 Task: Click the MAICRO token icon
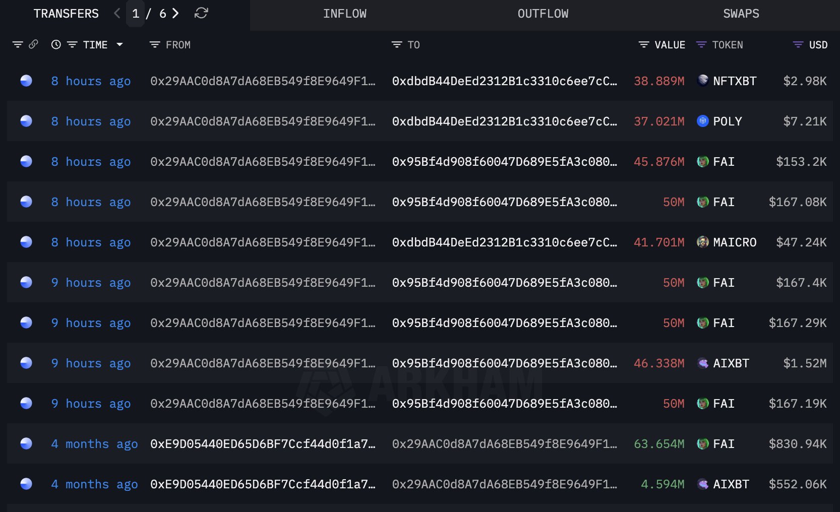[x=703, y=242]
